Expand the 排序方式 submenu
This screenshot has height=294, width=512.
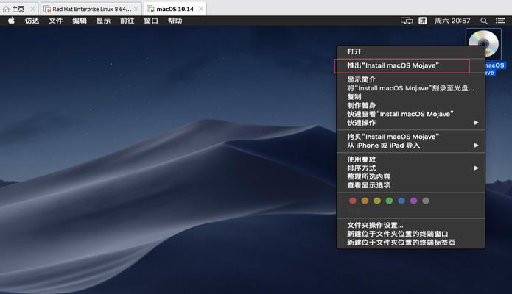point(411,168)
